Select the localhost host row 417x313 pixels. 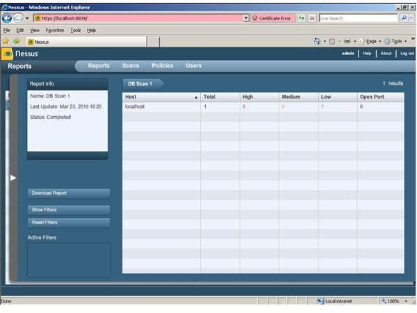263,106
